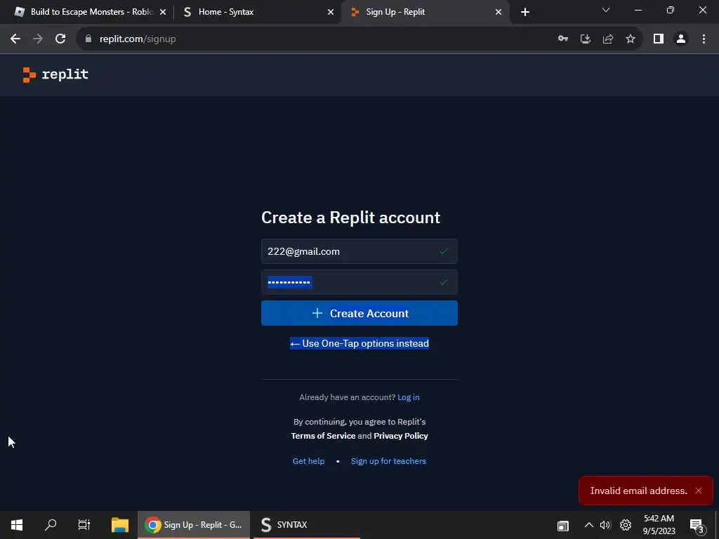Image resolution: width=719 pixels, height=539 pixels.
Task: Open saved passwords key icon
Action: [x=563, y=39]
